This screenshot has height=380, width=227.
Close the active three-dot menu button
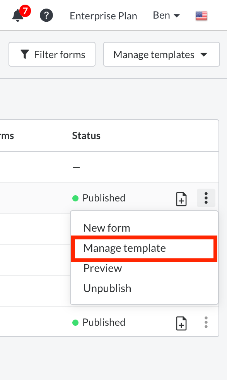(x=206, y=198)
